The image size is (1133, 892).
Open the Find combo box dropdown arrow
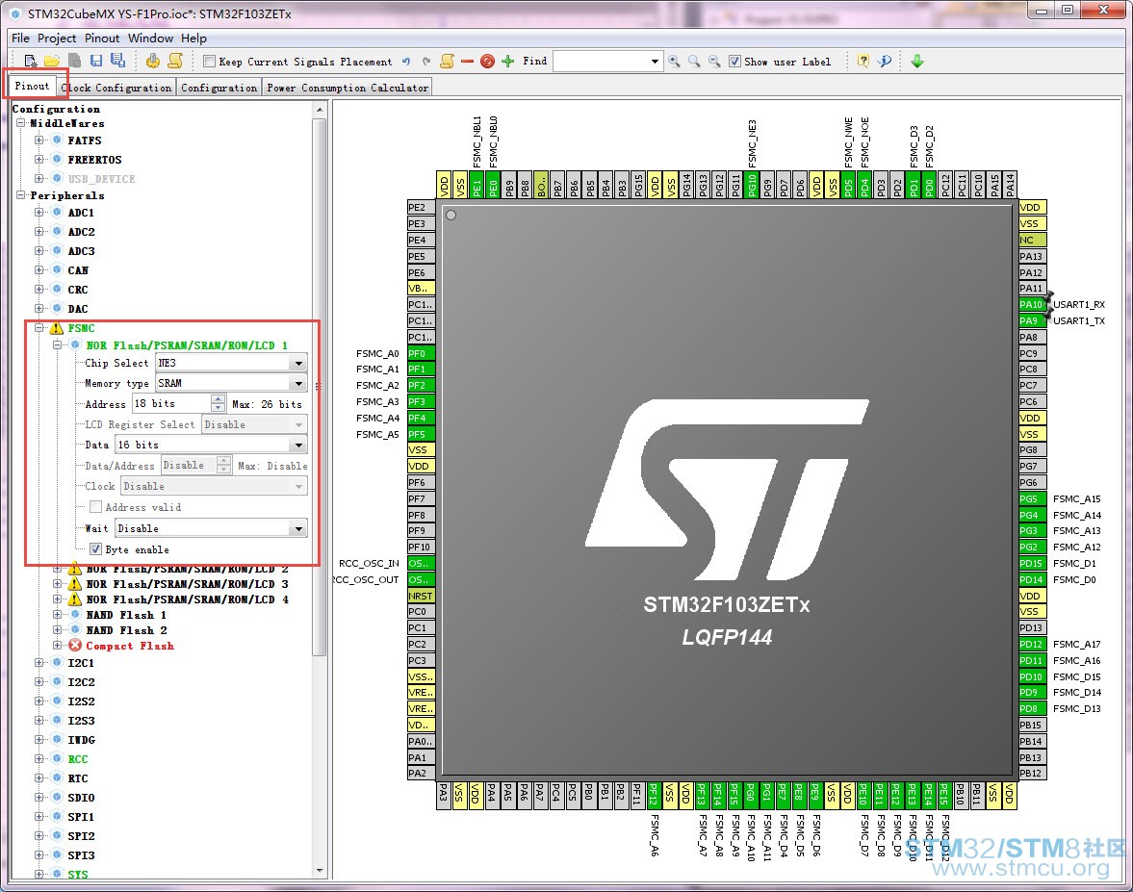click(x=655, y=62)
